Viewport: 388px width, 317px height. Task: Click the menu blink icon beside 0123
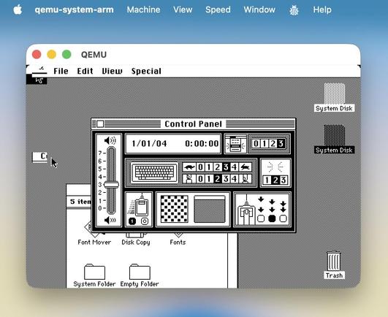click(x=235, y=144)
